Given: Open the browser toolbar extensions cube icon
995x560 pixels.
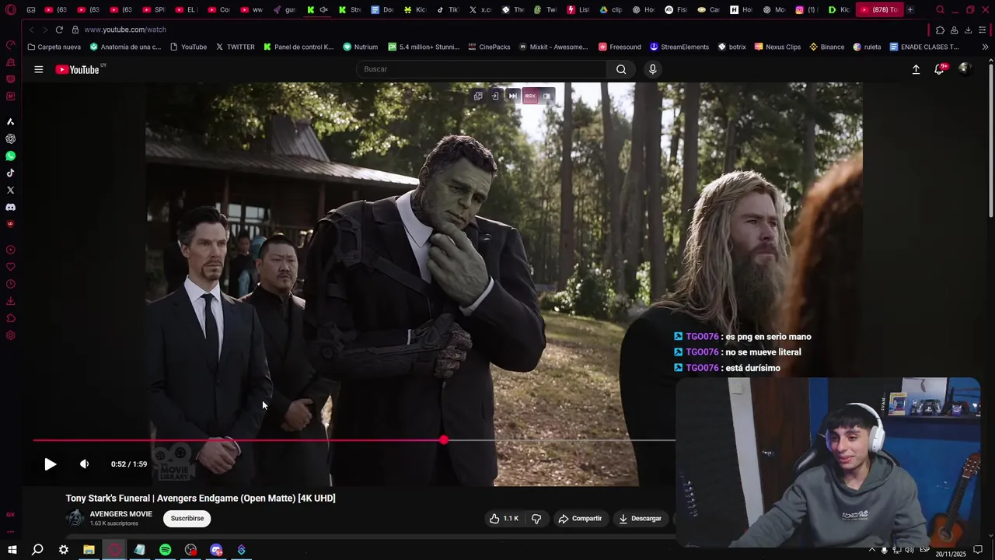Looking at the screenshot, I should click(x=940, y=30).
